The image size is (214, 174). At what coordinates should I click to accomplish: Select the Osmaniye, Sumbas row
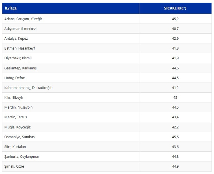(x=19, y=137)
